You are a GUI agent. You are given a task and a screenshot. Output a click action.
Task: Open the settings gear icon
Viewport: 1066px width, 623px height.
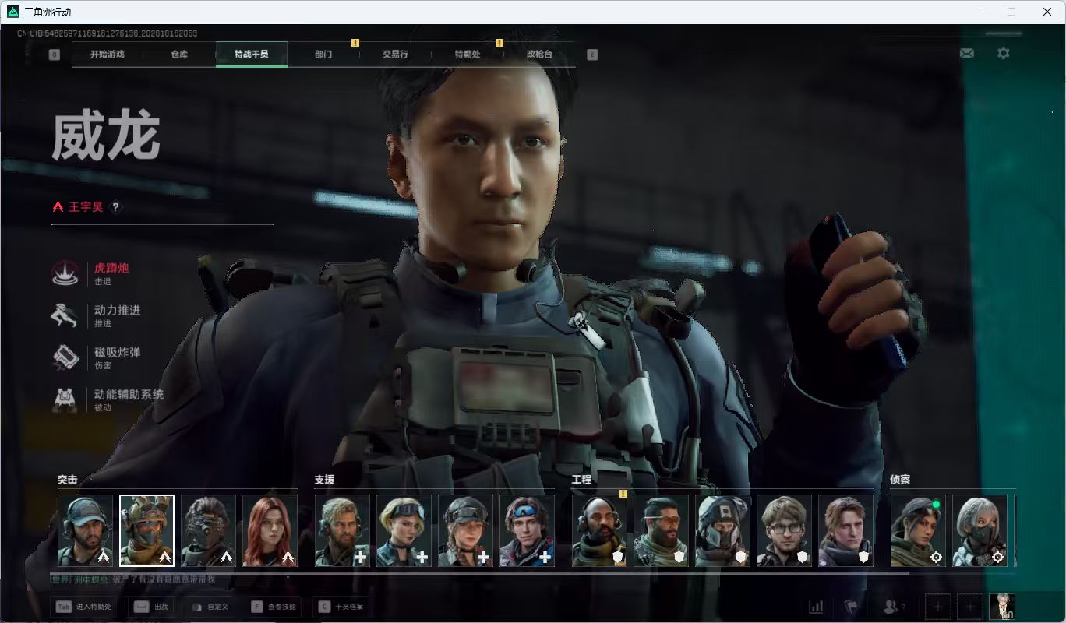point(1004,53)
